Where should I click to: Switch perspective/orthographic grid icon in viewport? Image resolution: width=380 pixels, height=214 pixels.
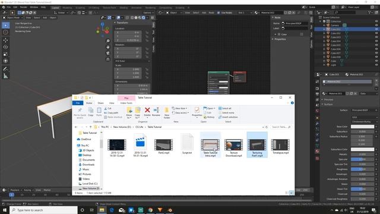click(108, 59)
